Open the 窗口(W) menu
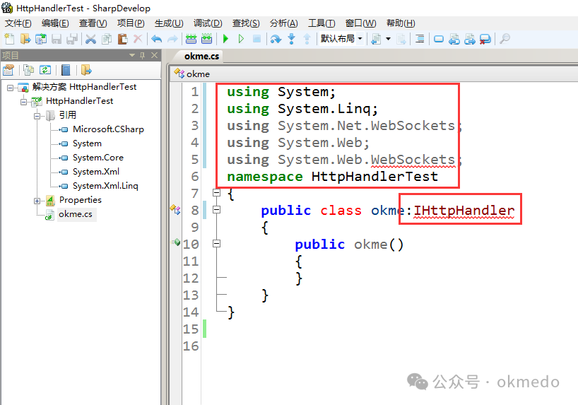The height and width of the screenshot is (405, 578). coord(360,23)
